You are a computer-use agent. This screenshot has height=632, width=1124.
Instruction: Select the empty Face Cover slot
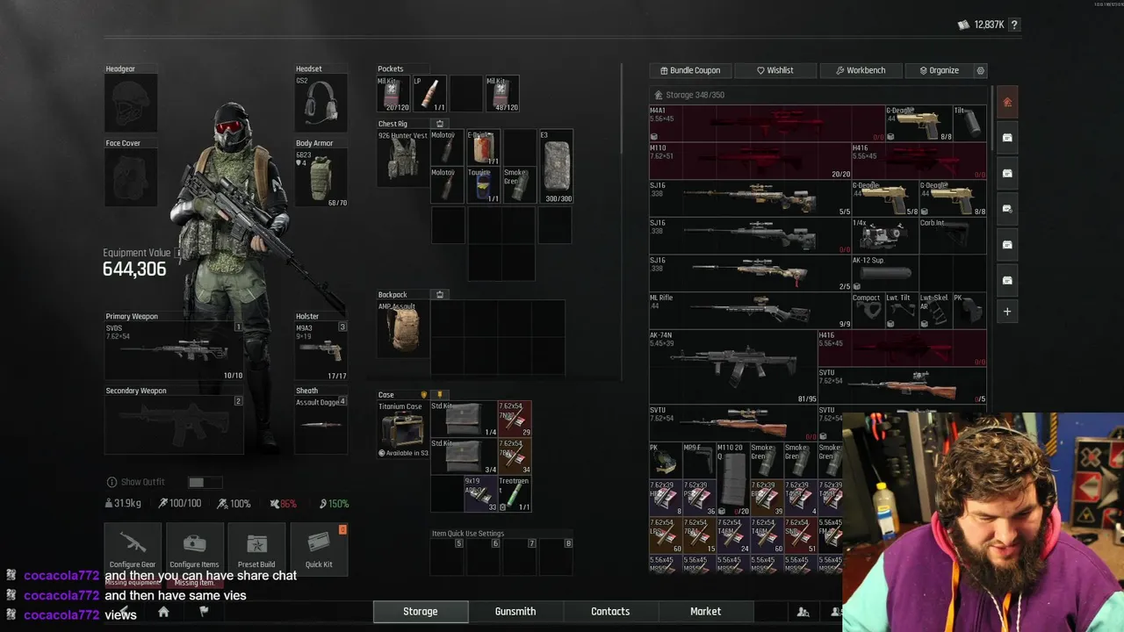[x=131, y=177]
